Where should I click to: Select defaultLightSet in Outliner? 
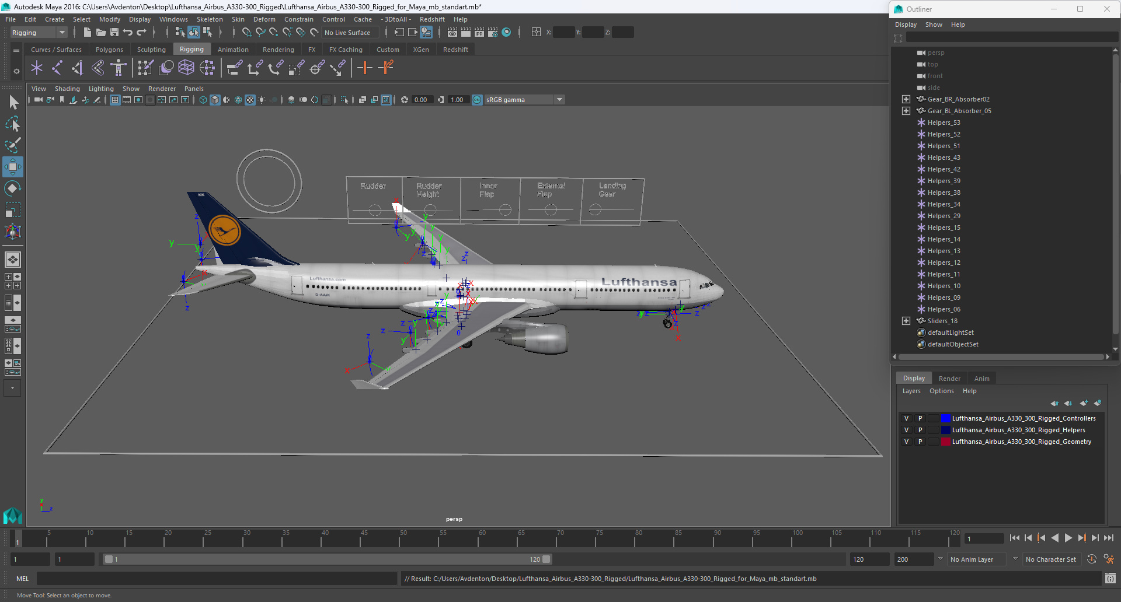[951, 332]
